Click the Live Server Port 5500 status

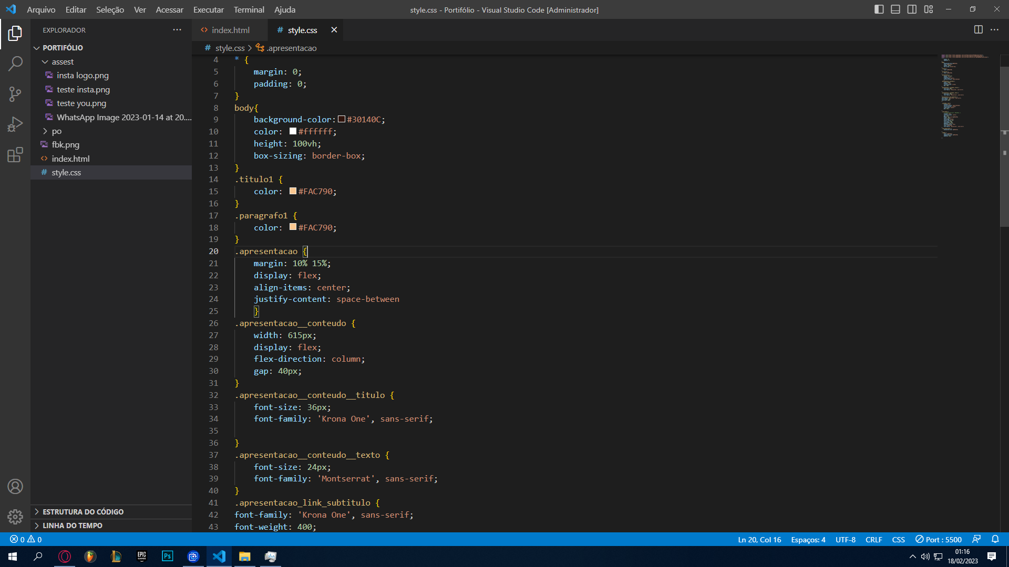click(x=939, y=540)
